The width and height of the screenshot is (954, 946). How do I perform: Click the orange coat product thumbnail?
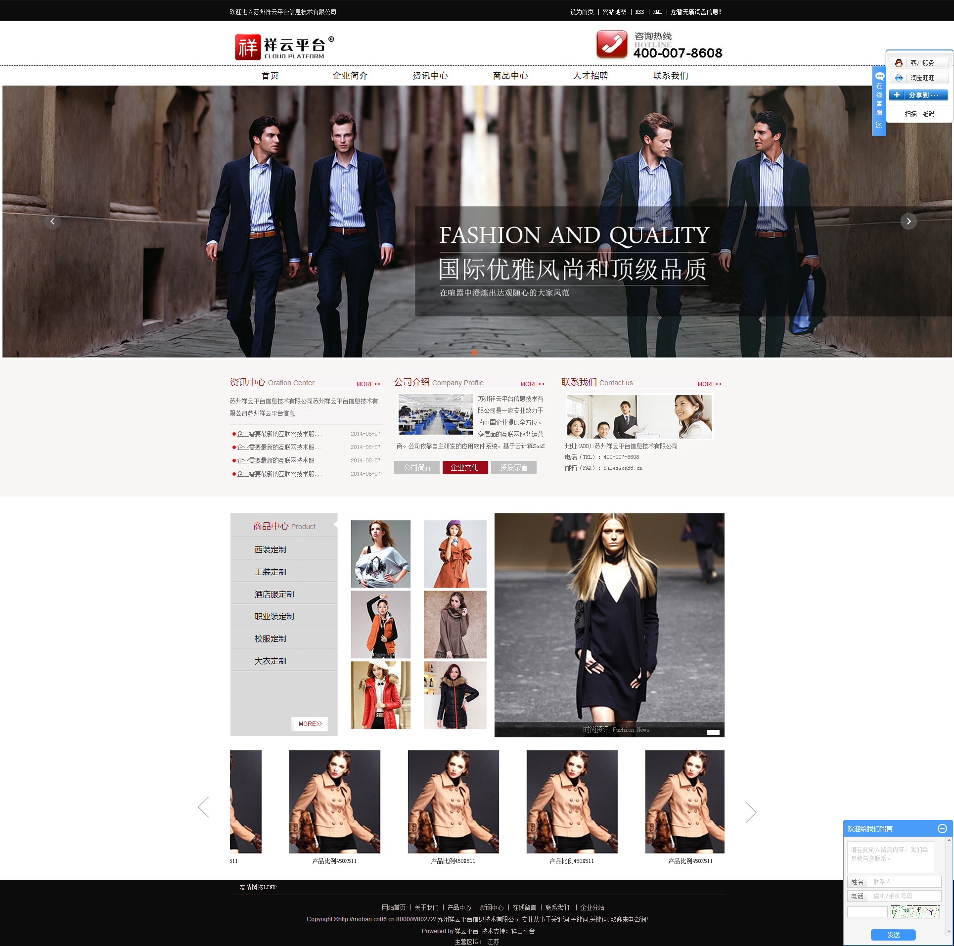[x=455, y=554]
